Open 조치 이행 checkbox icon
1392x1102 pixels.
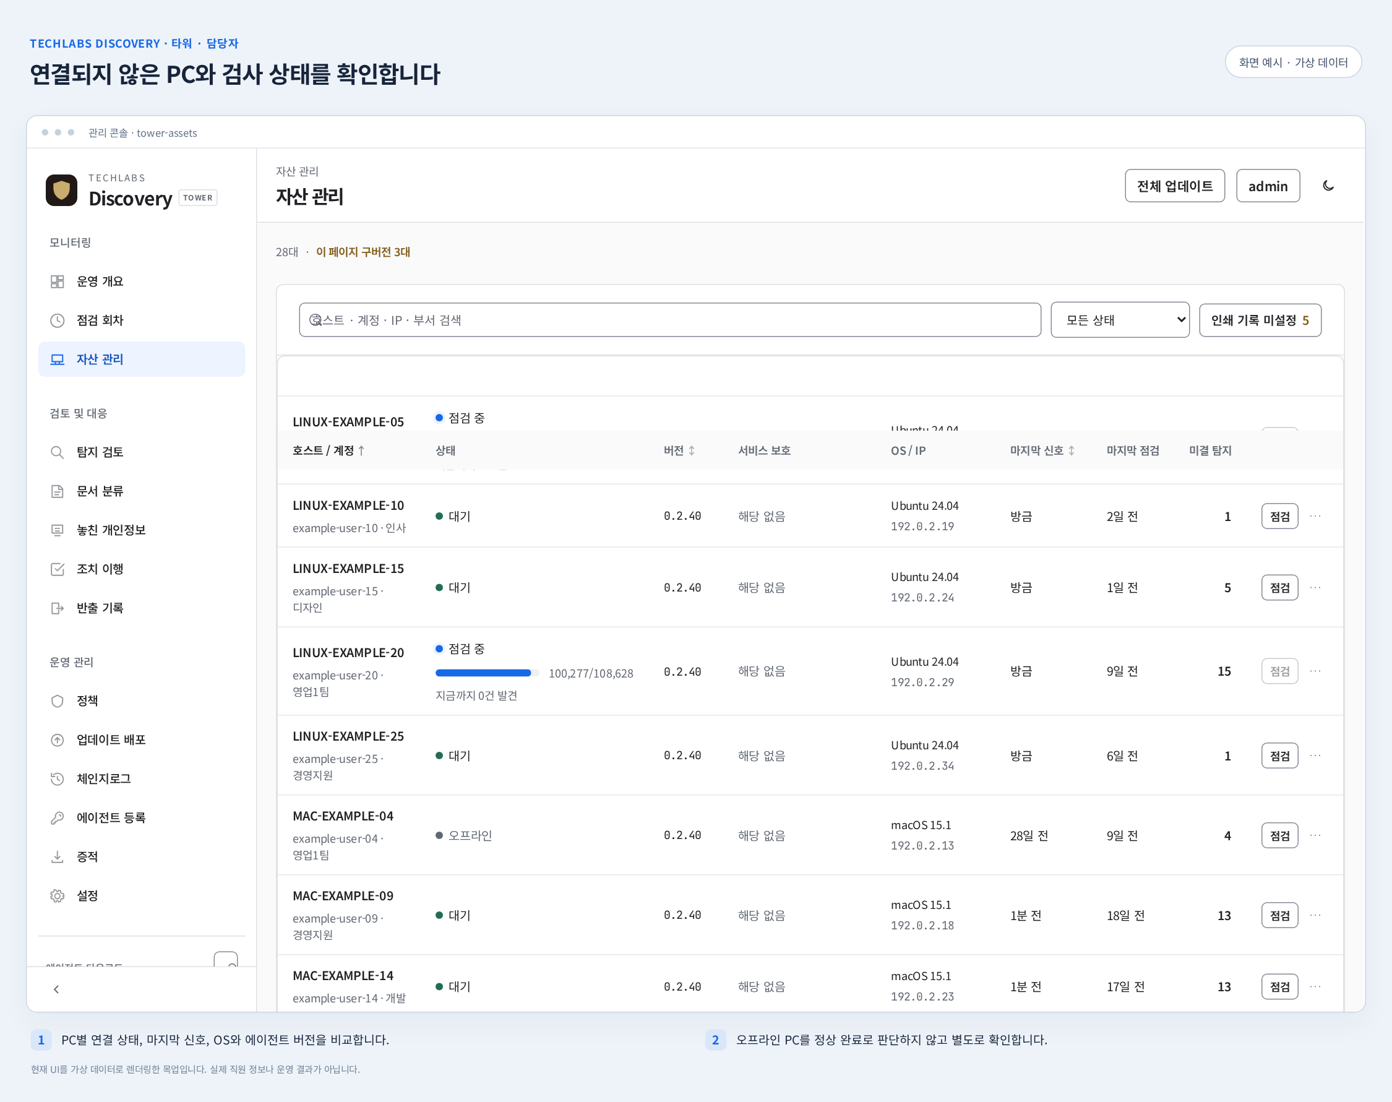[x=58, y=569]
